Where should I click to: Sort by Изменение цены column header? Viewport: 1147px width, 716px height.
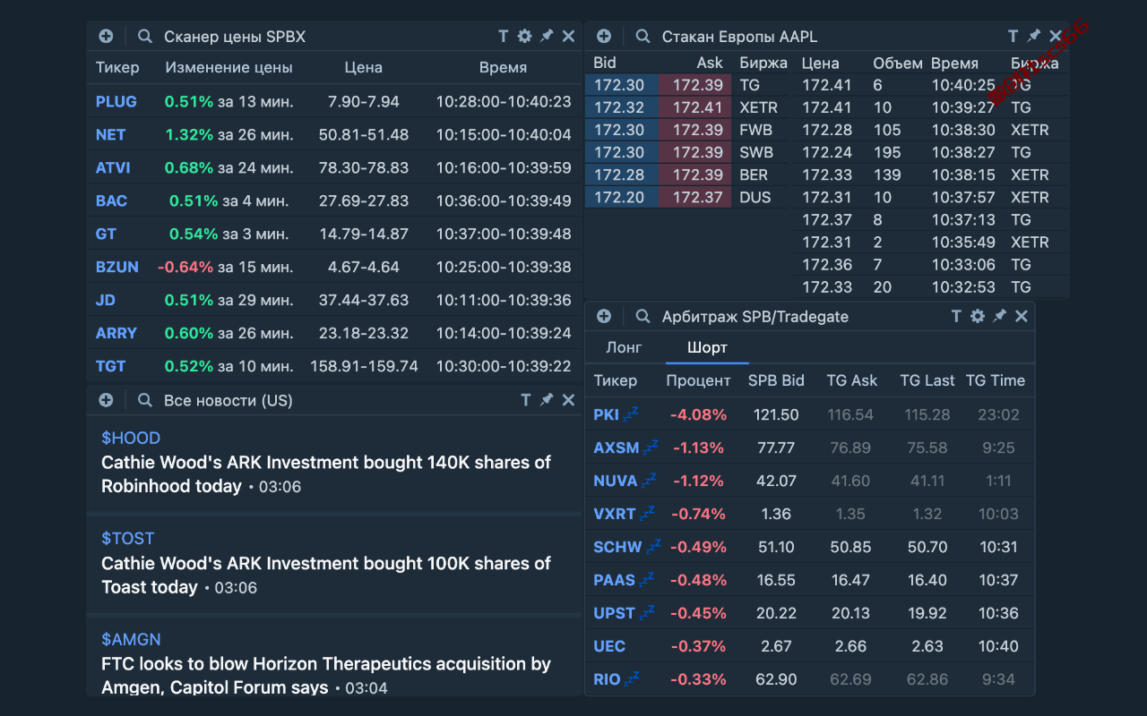(x=229, y=67)
